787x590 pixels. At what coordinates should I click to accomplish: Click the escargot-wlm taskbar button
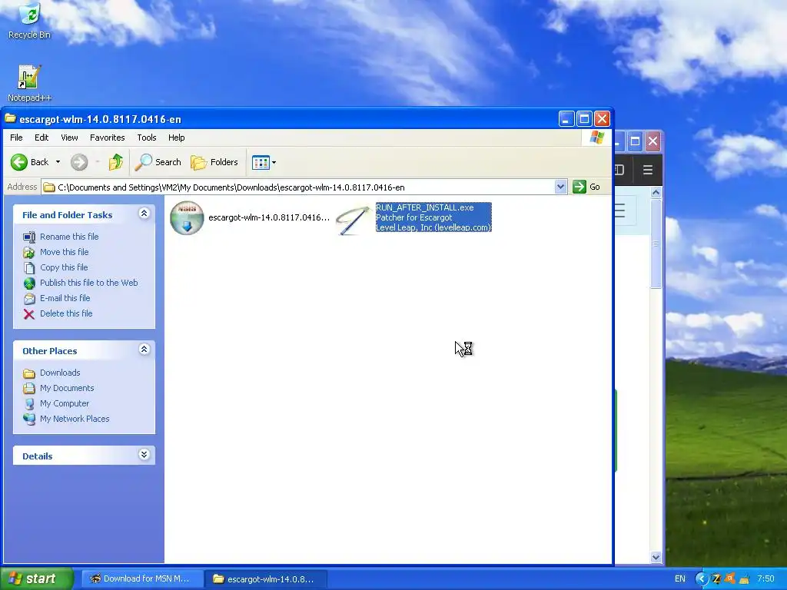(264, 579)
